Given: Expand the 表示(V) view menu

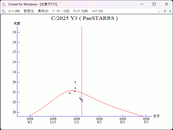Looking at the screenshot, I should (x=43, y=11).
